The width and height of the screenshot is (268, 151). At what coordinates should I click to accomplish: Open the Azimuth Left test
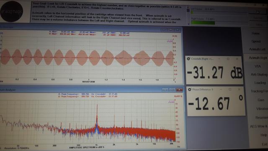tap(257, 49)
